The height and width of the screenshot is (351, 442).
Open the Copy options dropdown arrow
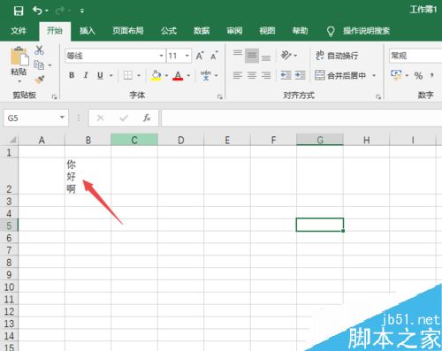tap(50, 65)
